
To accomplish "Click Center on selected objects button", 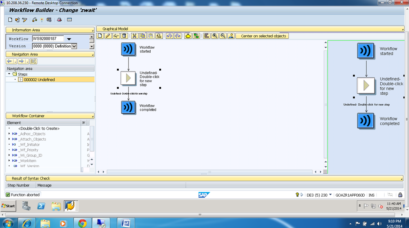I will [x=262, y=36].
